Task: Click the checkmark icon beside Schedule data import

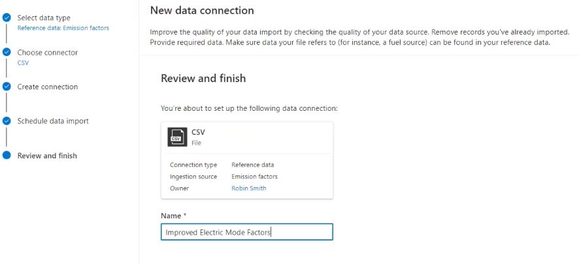Action: coord(7,121)
